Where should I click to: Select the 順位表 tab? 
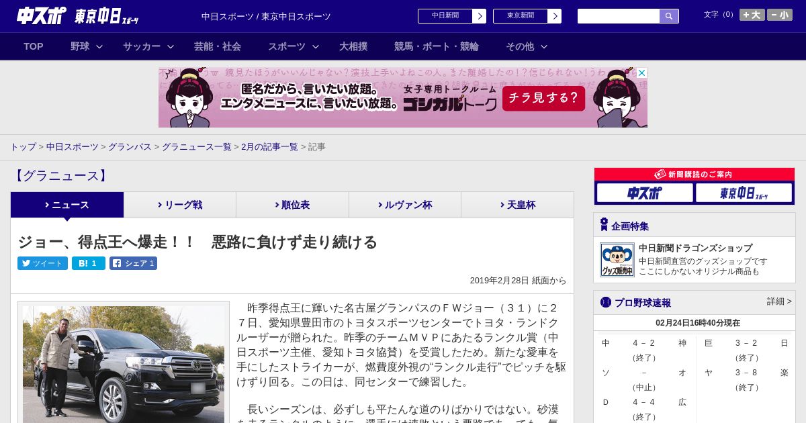point(292,205)
